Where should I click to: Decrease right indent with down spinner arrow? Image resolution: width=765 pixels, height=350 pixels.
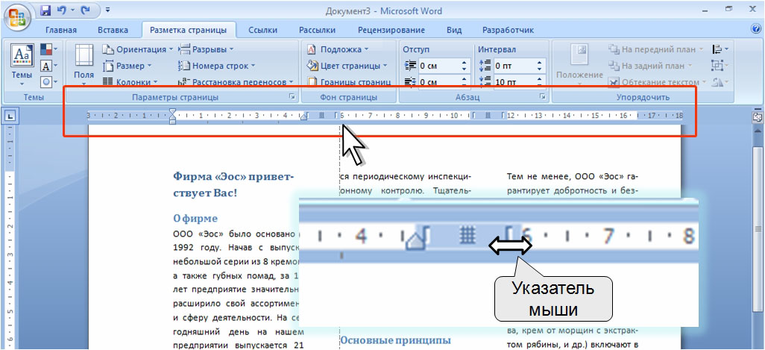pyautogui.click(x=464, y=85)
